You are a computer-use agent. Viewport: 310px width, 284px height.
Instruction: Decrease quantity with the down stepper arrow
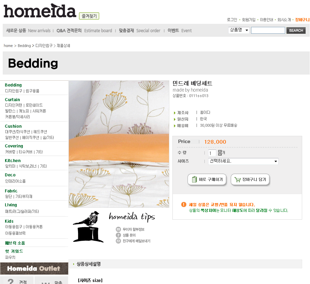[220, 154]
